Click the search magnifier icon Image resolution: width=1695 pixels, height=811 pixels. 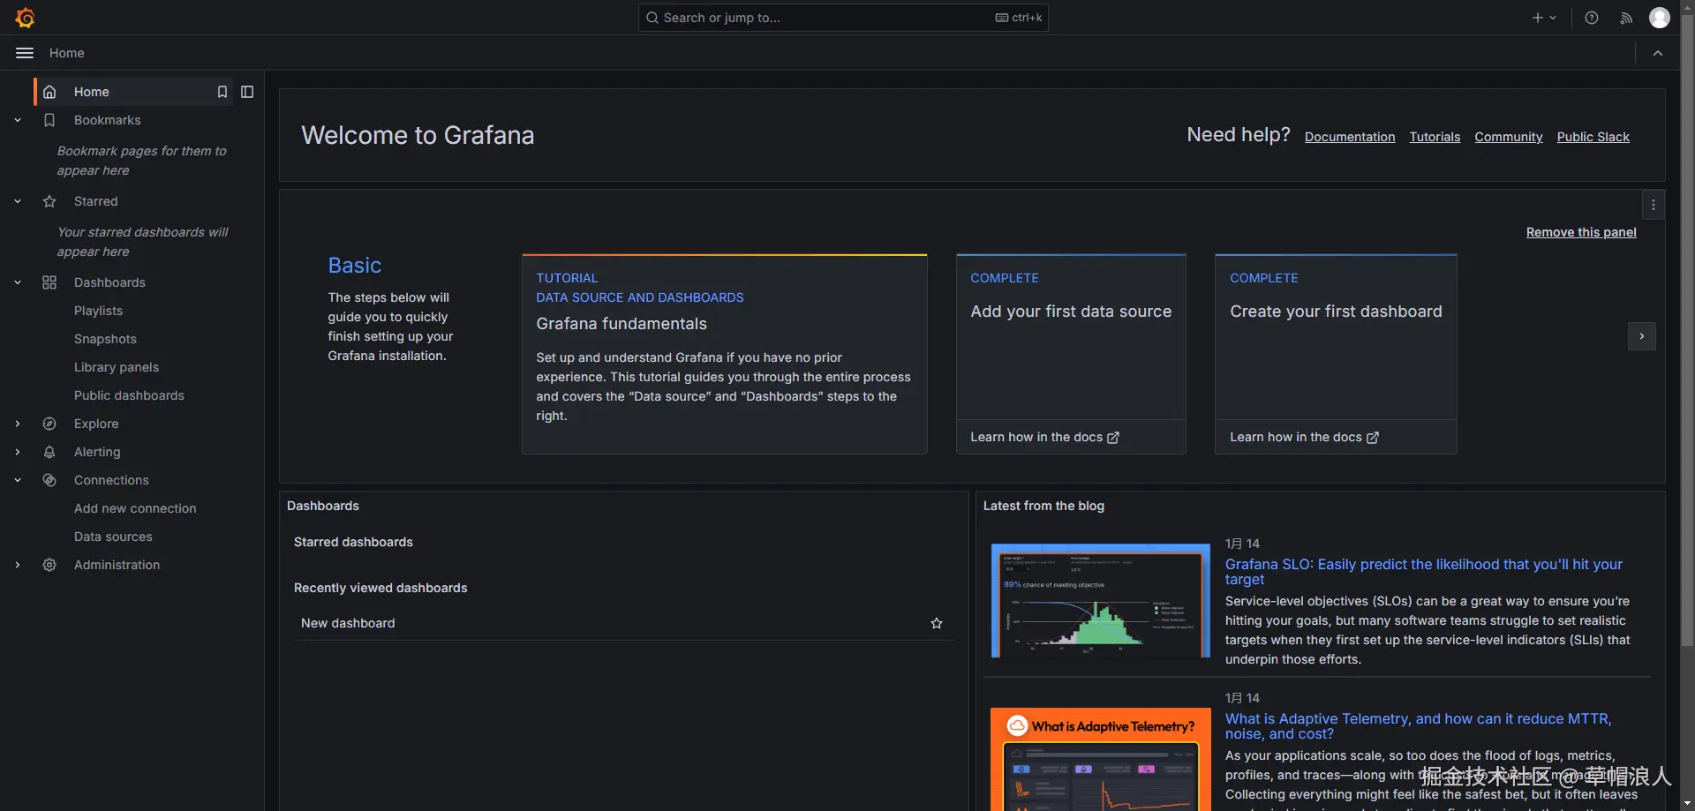pos(652,18)
